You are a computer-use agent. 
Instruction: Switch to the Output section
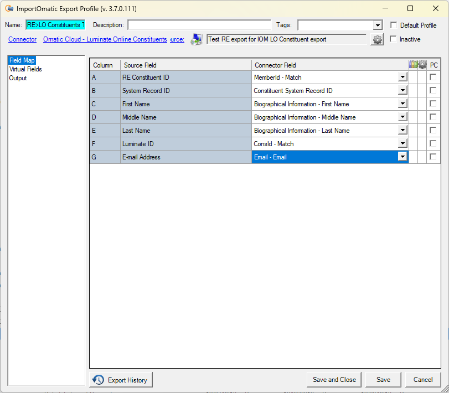pos(18,77)
